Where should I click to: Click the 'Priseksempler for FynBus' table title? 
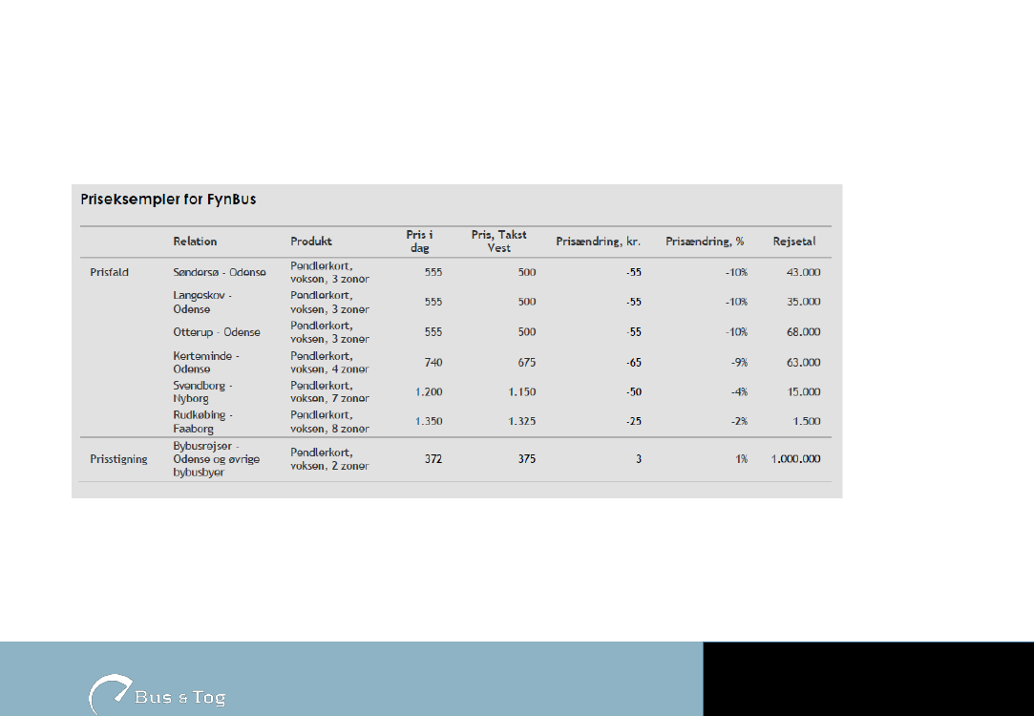168,200
